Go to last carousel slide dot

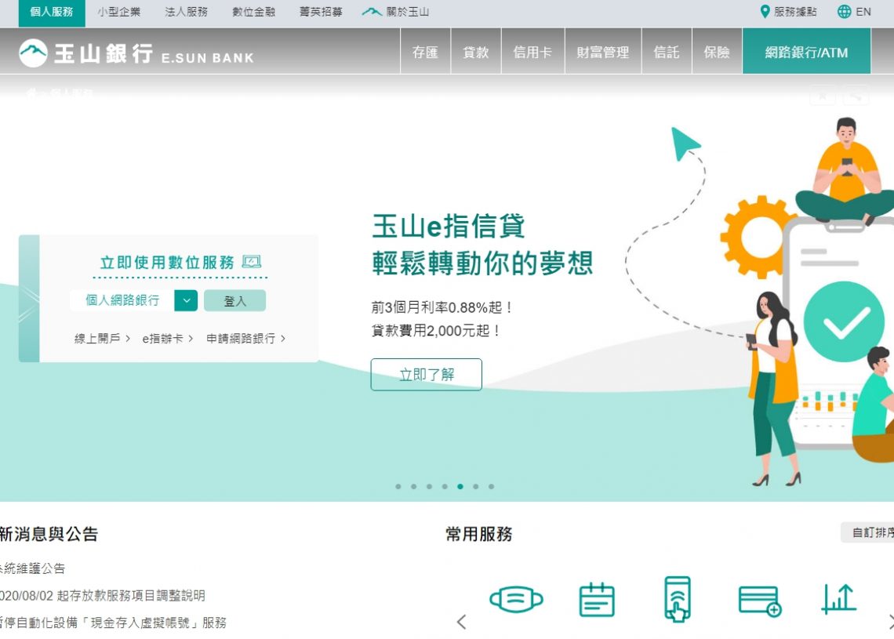pos(491,486)
